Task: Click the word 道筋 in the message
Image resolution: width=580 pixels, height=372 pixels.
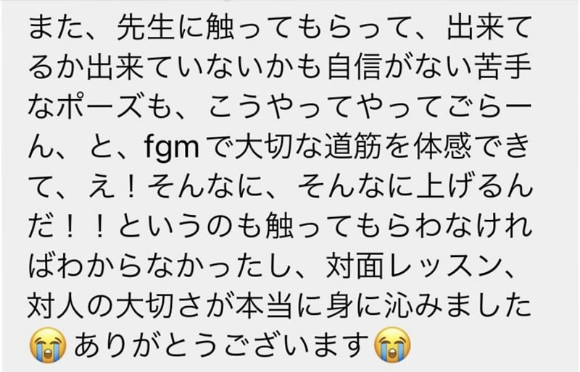Action: tap(353, 148)
